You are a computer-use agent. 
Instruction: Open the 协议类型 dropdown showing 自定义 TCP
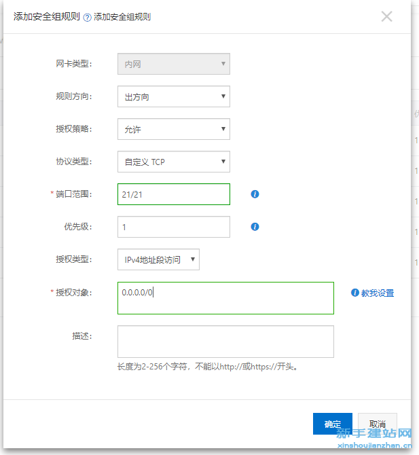pyautogui.click(x=174, y=162)
